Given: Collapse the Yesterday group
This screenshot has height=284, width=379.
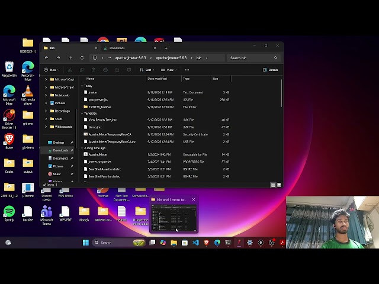Looking at the screenshot, I should pyautogui.click(x=82, y=113).
